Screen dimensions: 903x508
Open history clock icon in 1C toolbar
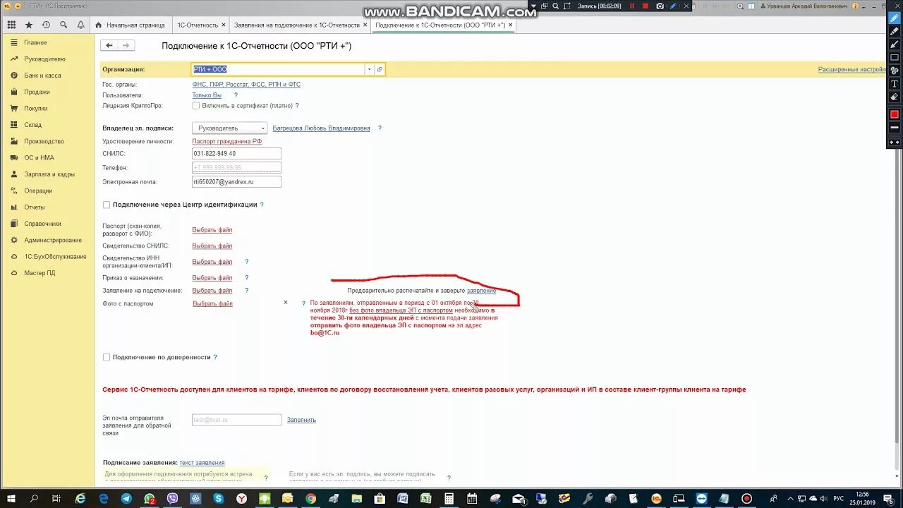pos(46,25)
